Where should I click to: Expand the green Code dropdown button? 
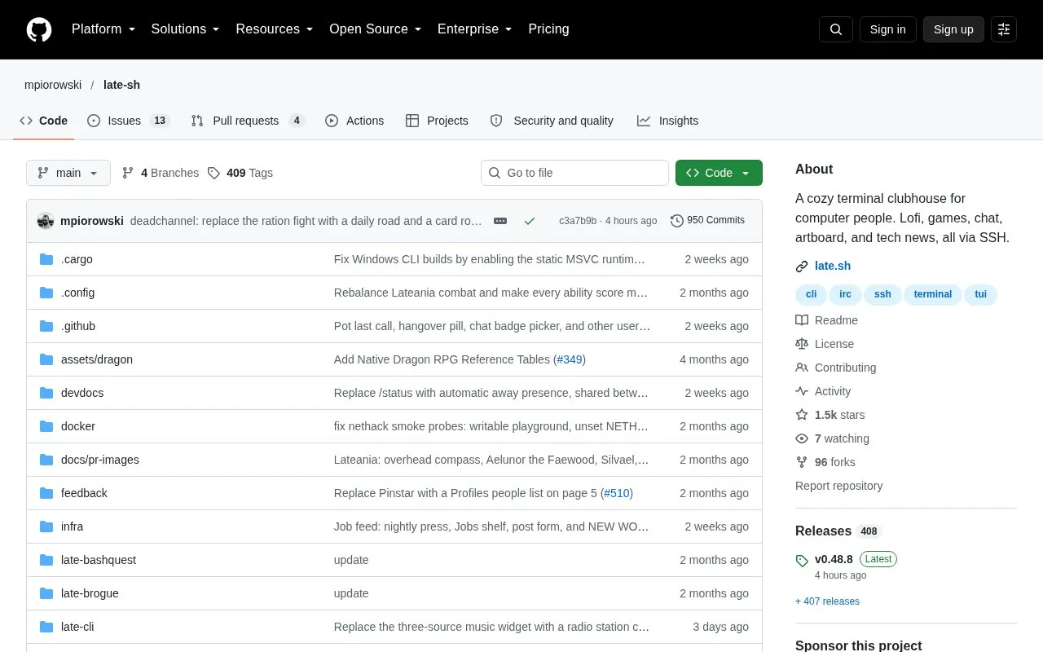[x=719, y=173]
